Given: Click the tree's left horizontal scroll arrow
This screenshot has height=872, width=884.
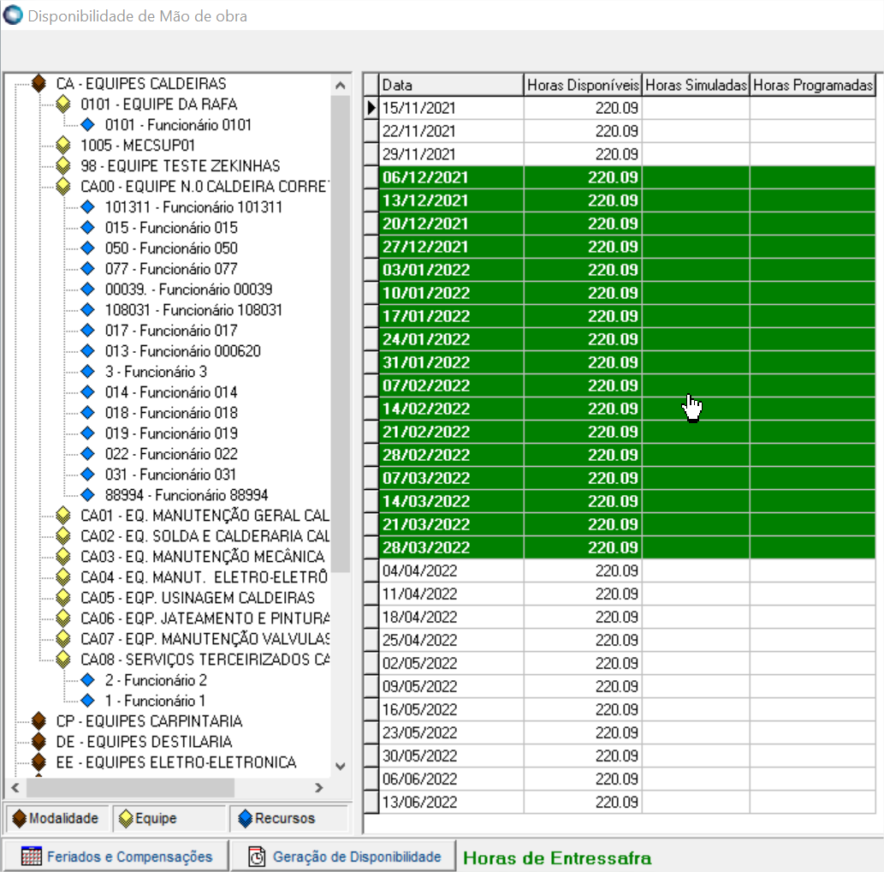Looking at the screenshot, I should click(x=15, y=787).
